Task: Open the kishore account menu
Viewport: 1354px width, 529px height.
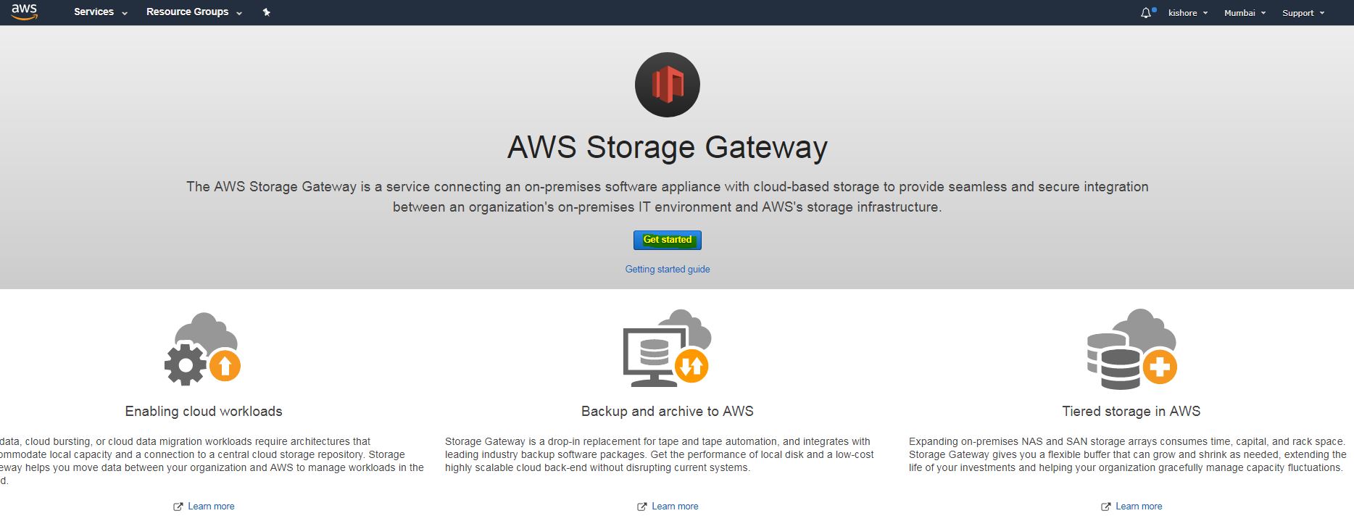Action: click(x=1187, y=13)
